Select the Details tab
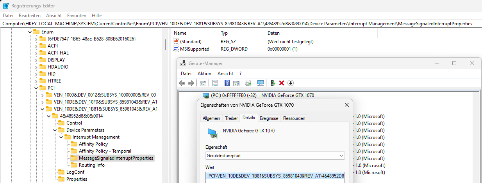The width and height of the screenshot is (482, 183). (x=248, y=118)
